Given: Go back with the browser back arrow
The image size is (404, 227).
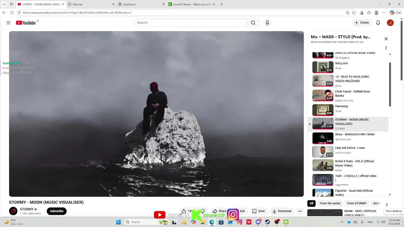Looking at the screenshot, I should click(4, 13).
